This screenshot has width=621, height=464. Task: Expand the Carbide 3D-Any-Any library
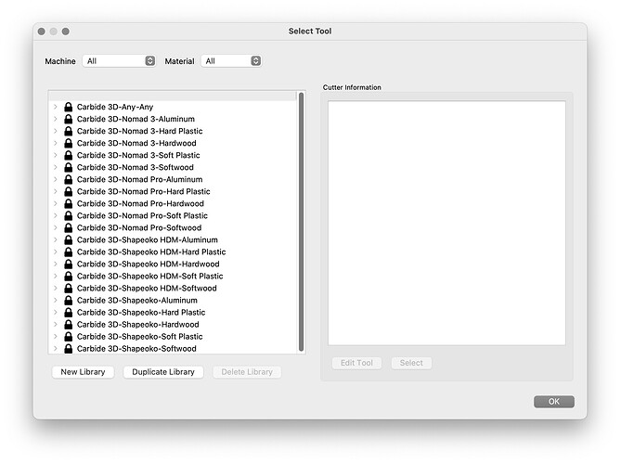click(x=56, y=107)
